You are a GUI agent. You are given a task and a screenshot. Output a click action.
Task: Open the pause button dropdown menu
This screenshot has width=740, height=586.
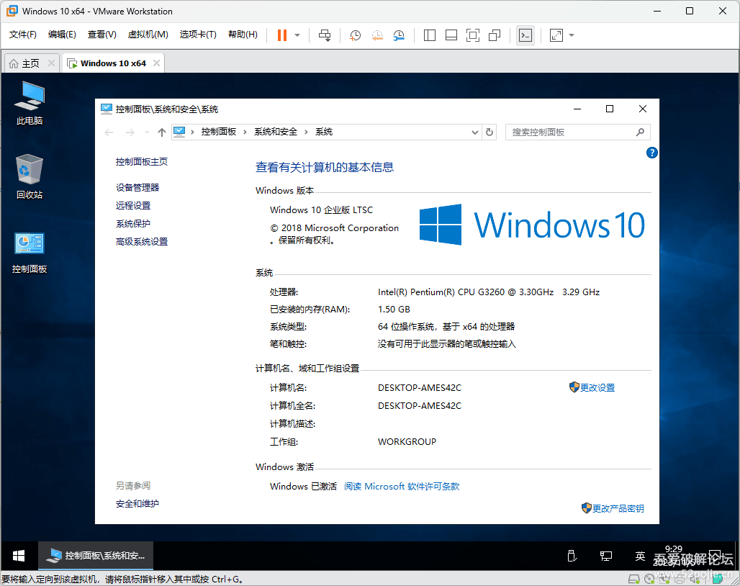click(x=296, y=35)
